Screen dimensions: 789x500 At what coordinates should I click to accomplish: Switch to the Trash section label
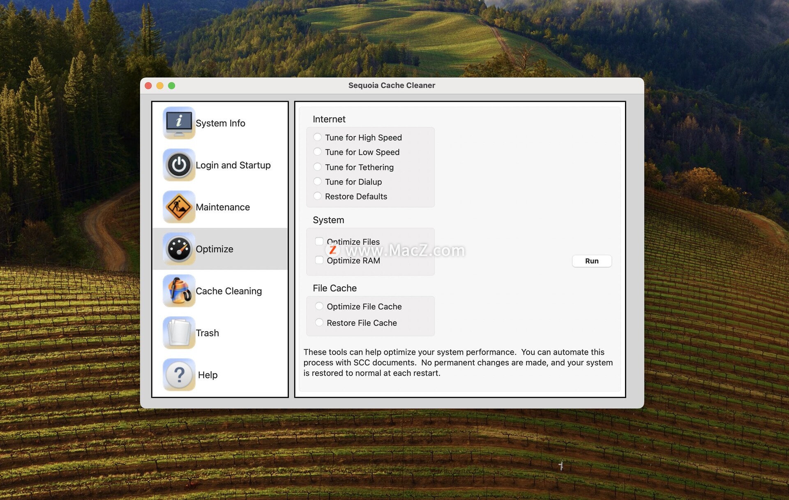207,333
